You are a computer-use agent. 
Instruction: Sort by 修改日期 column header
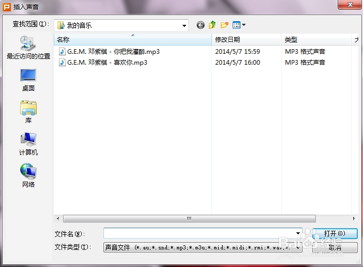(247, 40)
